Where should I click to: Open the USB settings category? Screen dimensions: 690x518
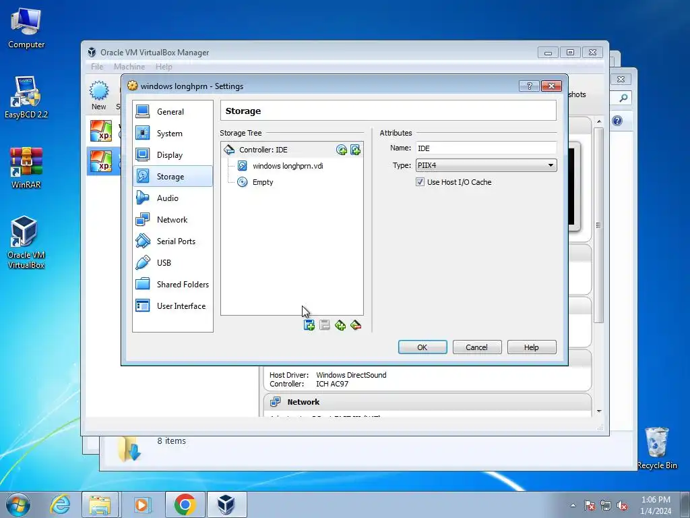pos(172,262)
